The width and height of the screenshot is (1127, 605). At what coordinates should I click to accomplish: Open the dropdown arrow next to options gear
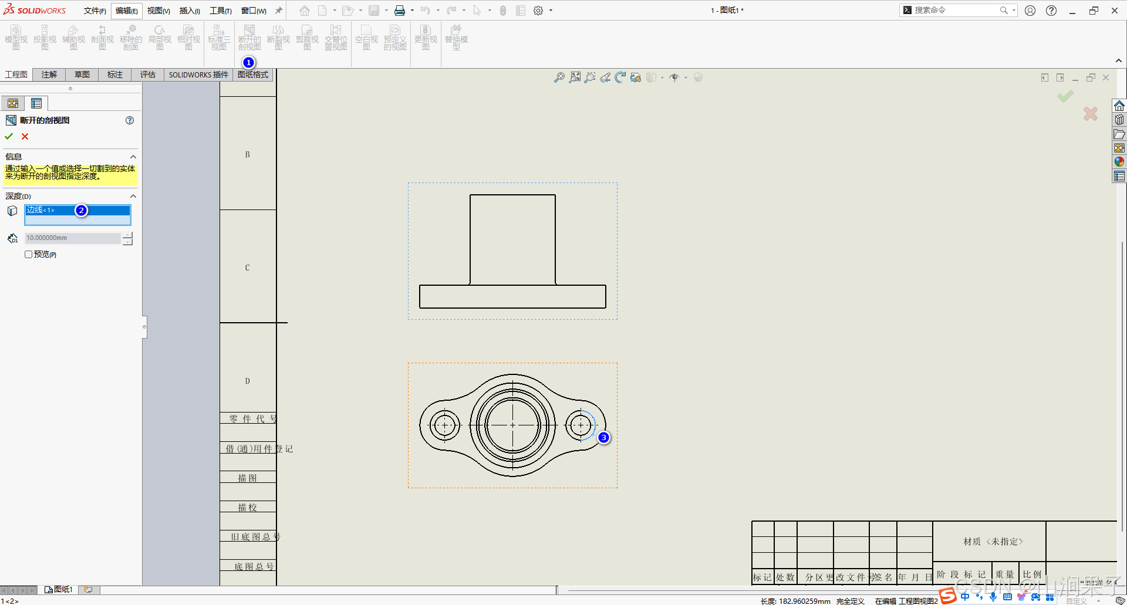tap(551, 11)
